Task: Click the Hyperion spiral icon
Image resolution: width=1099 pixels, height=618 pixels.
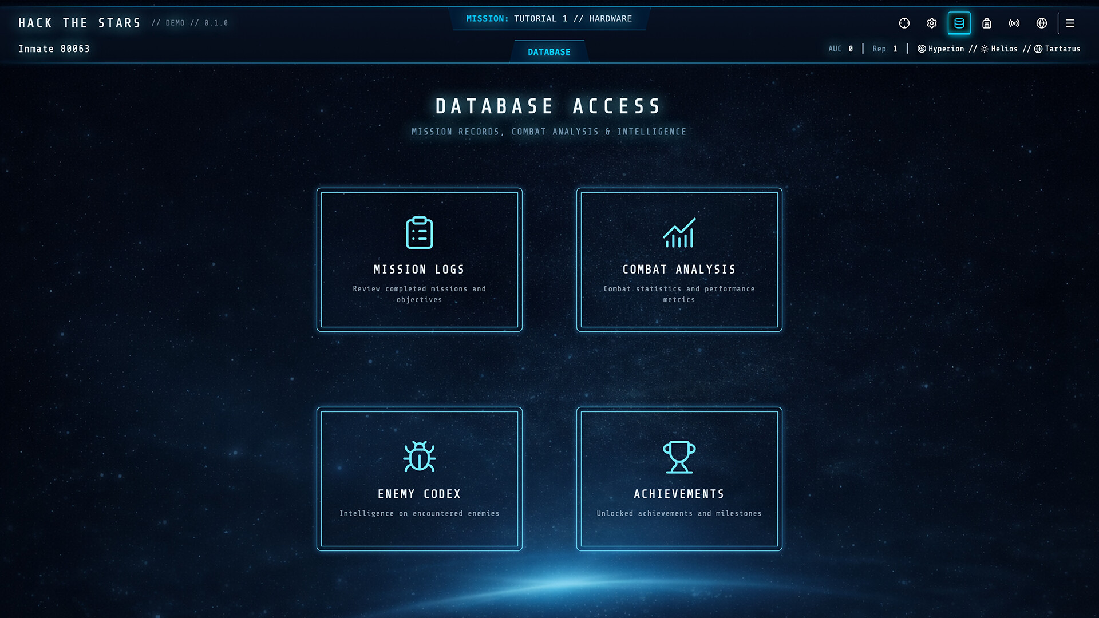Action: pyautogui.click(x=921, y=49)
